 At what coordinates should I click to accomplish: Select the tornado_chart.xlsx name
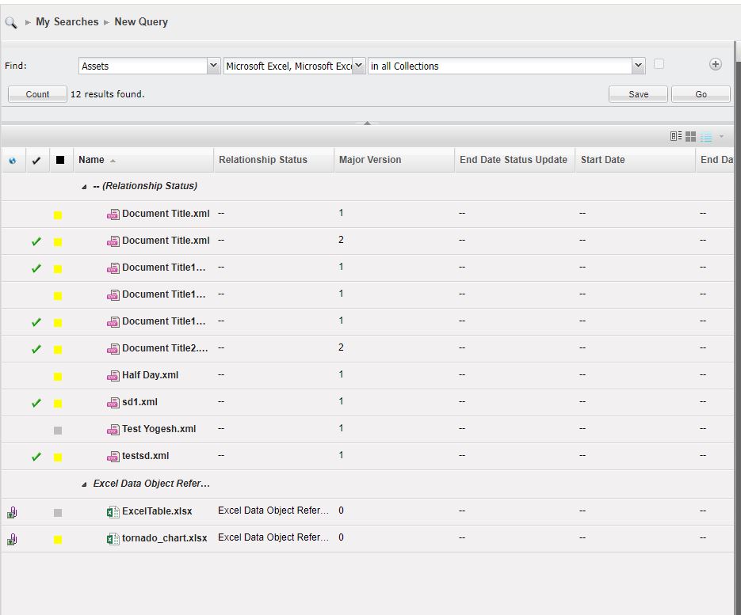[165, 538]
